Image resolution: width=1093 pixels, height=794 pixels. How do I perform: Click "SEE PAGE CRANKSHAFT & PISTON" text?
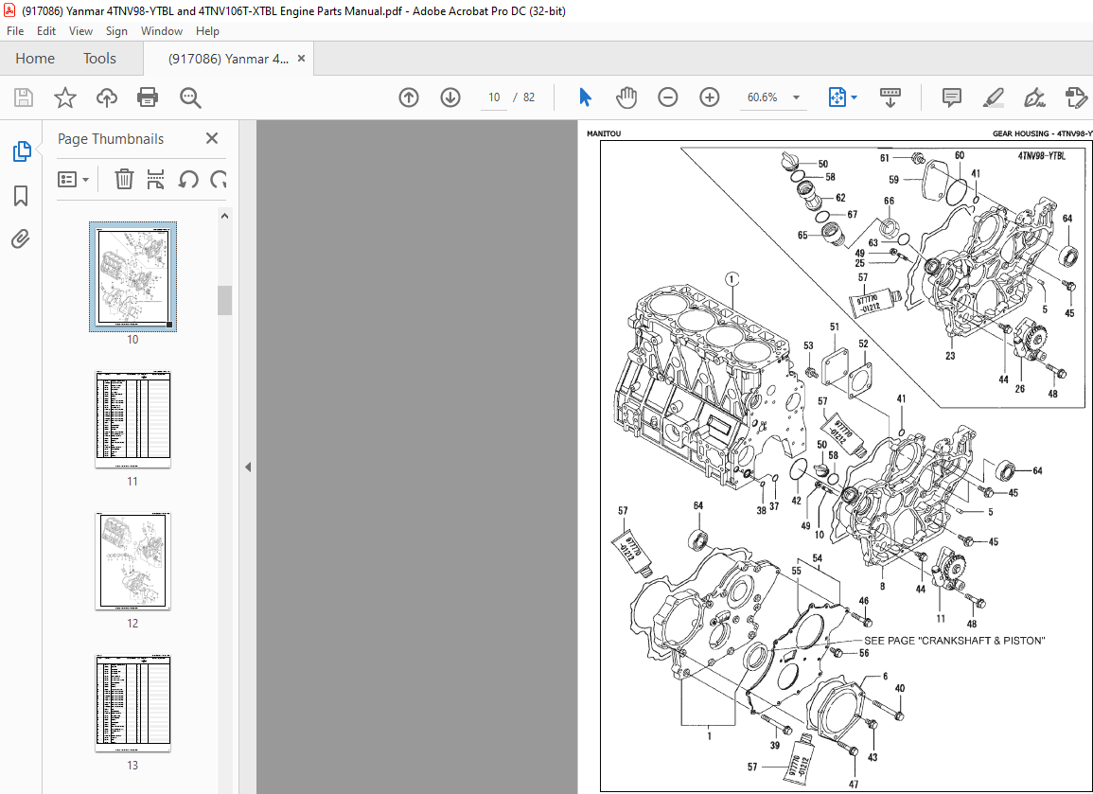[x=954, y=641]
